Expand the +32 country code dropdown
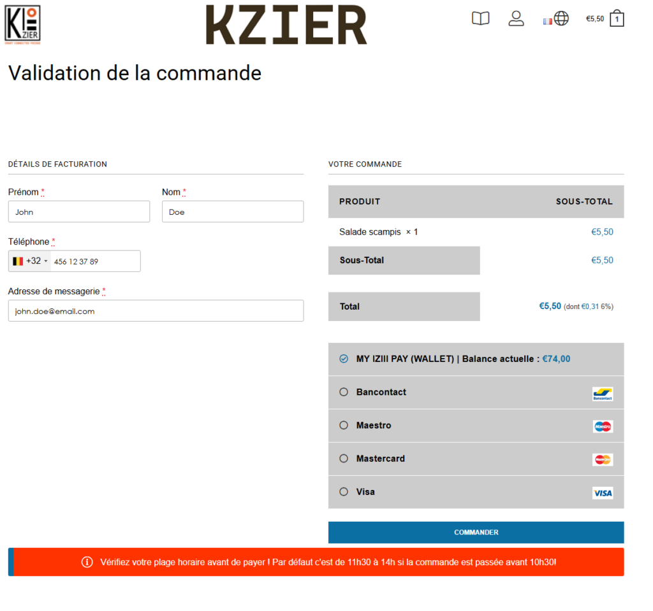Image resolution: width=653 pixels, height=611 pixels. (30, 261)
